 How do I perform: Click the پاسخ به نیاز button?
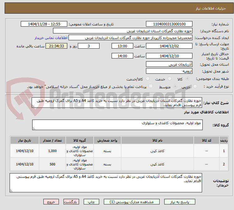[179, 202]
